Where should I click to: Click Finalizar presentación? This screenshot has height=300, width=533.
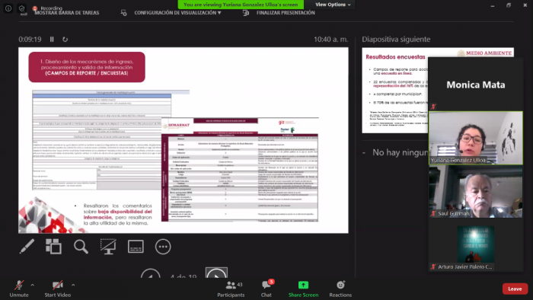tap(286, 13)
